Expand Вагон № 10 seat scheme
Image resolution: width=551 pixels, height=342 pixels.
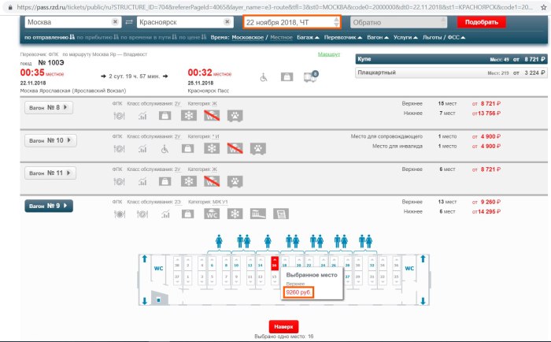(50, 140)
